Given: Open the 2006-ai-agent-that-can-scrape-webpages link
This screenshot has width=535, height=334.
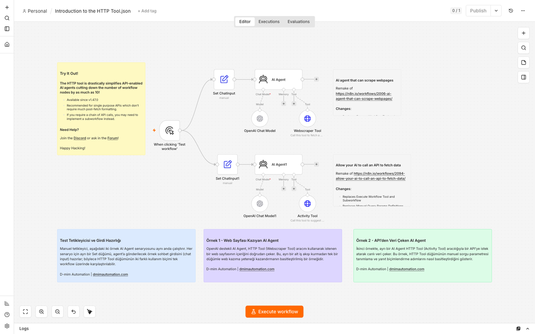Looking at the screenshot, I should click(x=364, y=96).
